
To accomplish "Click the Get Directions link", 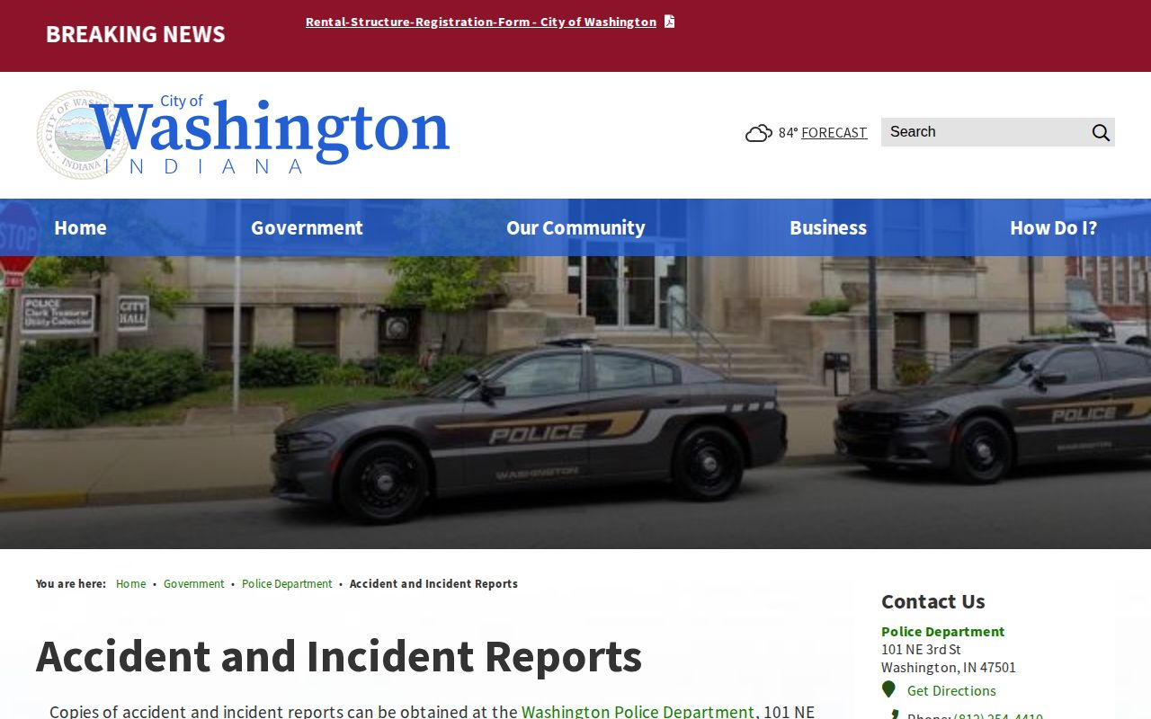I will pos(951,690).
